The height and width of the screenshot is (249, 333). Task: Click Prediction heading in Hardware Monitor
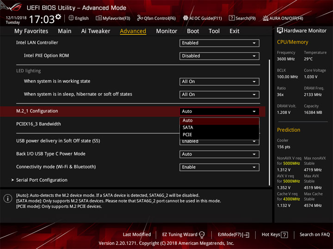pyautogui.click(x=289, y=130)
